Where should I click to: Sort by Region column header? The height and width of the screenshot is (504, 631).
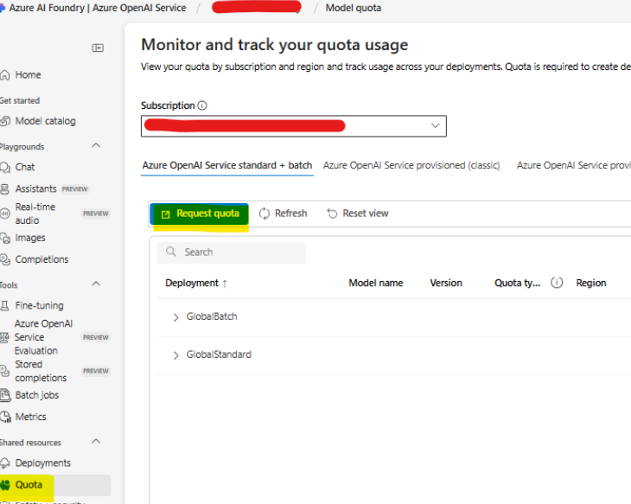[590, 283]
